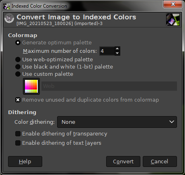Screen dimensions: 185x175
Task: Click the Web palette name field
Action: coord(109,86)
